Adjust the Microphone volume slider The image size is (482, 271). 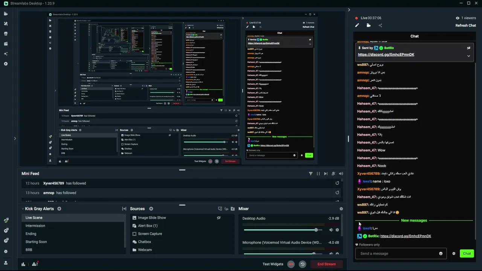pyautogui.click(x=284, y=253)
